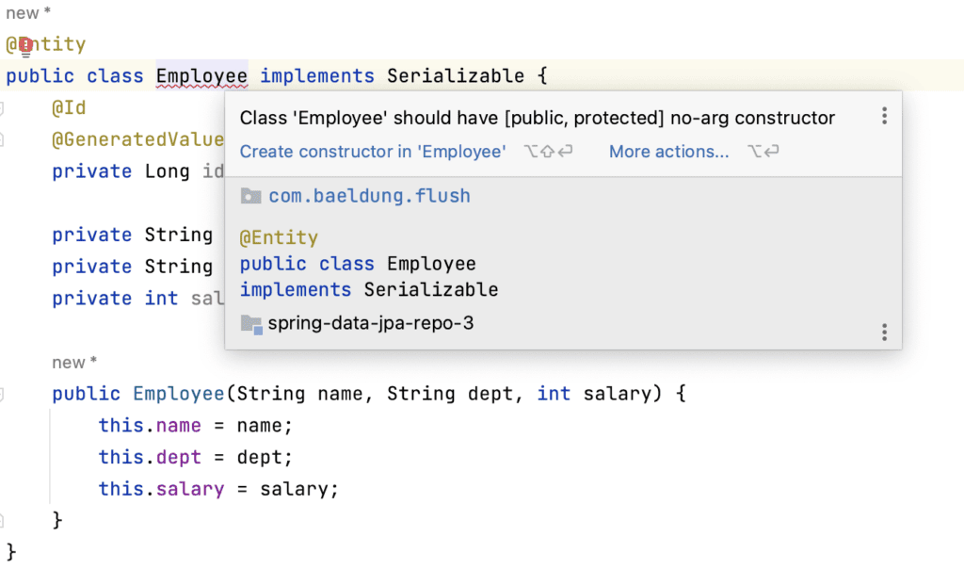Click the package folder icon beside com.baeldung.flush
Screen dimensions: 964x569
[x=250, y=196]
